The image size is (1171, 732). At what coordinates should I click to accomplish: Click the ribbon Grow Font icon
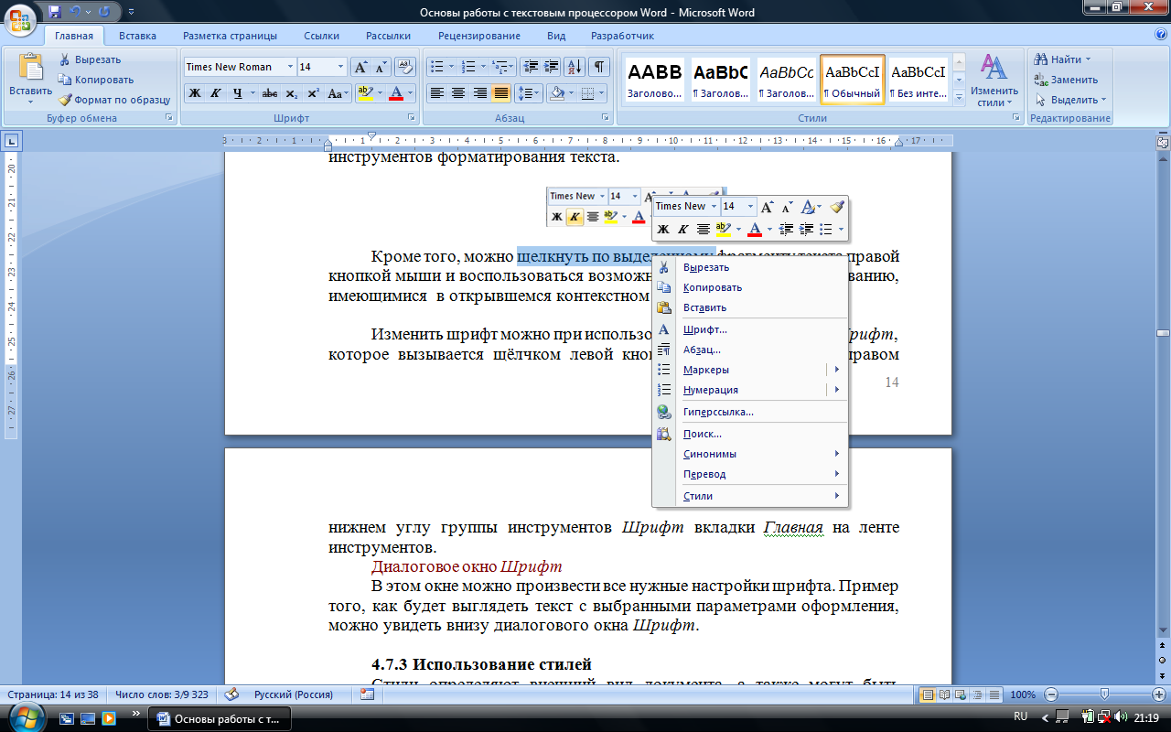coord(360,67)
